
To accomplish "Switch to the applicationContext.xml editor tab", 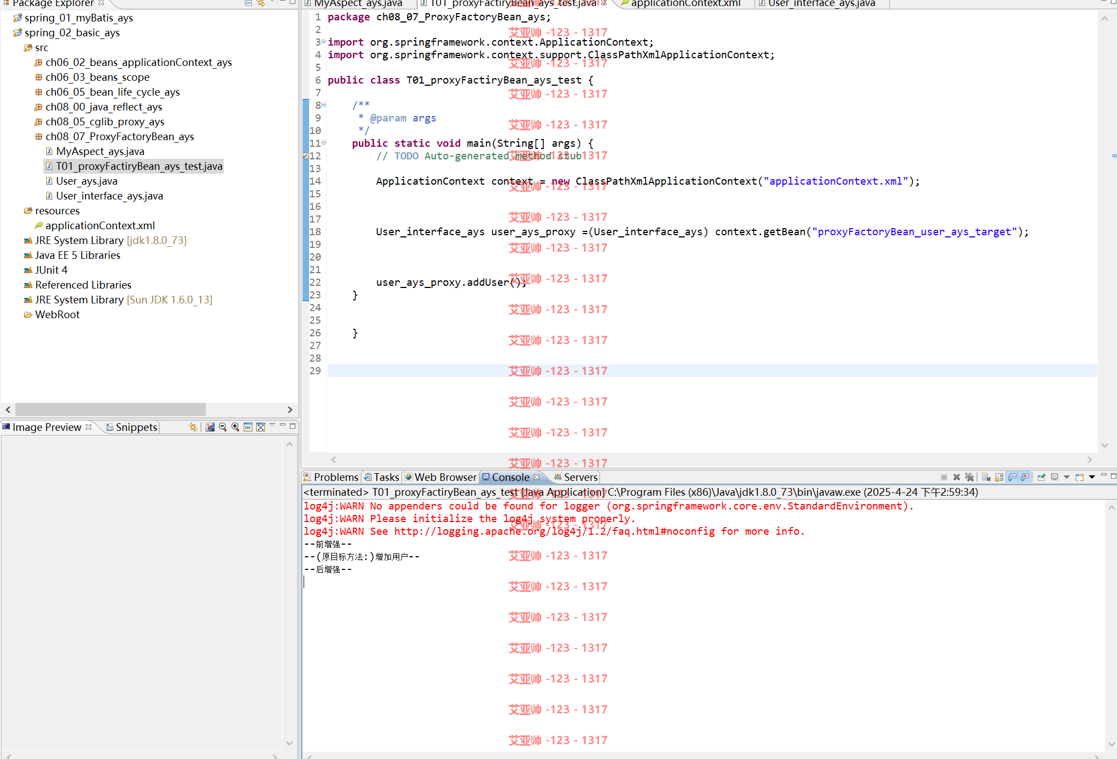I will (x=686, y=4).
